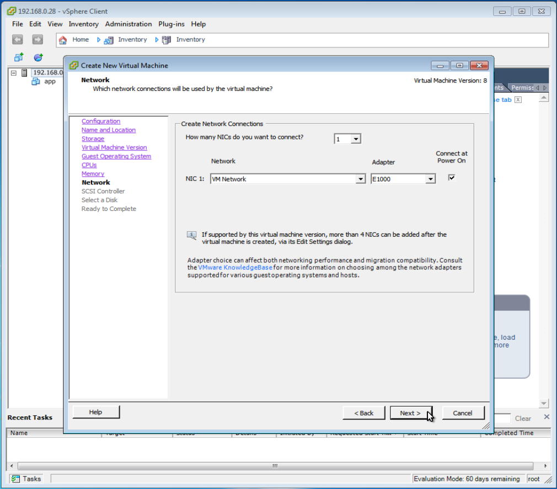Go to the Memory wizard step
Viewport: 557px width, 489px height.
[93, 174]
